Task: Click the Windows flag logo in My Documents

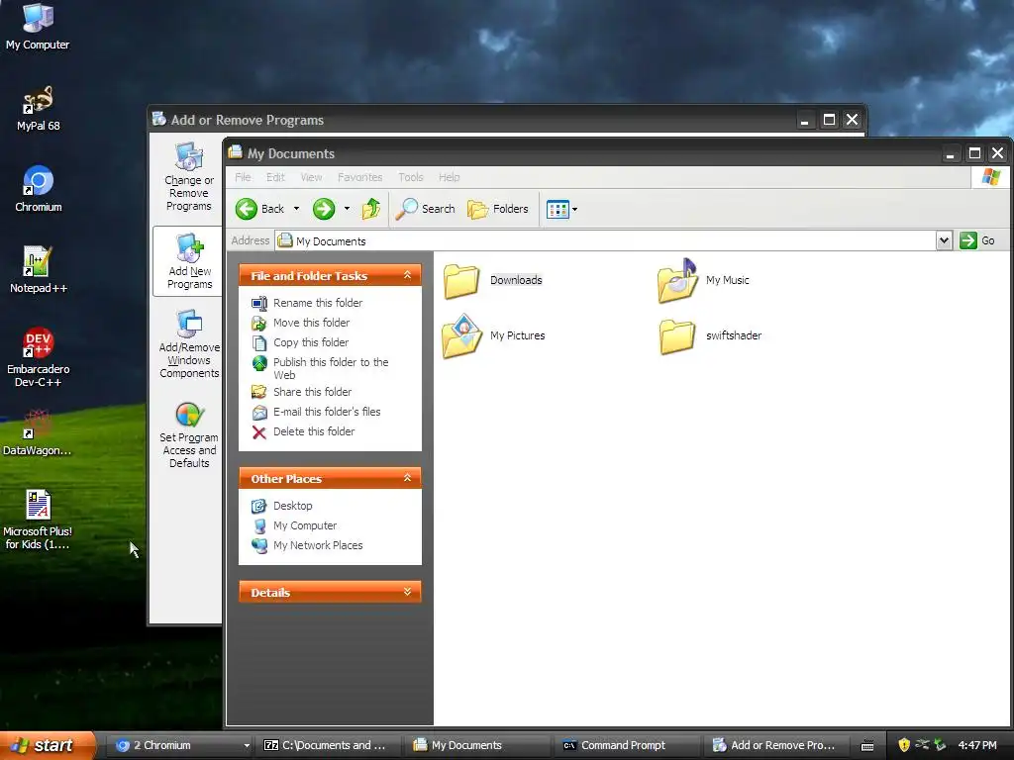Action: [990, 177]
